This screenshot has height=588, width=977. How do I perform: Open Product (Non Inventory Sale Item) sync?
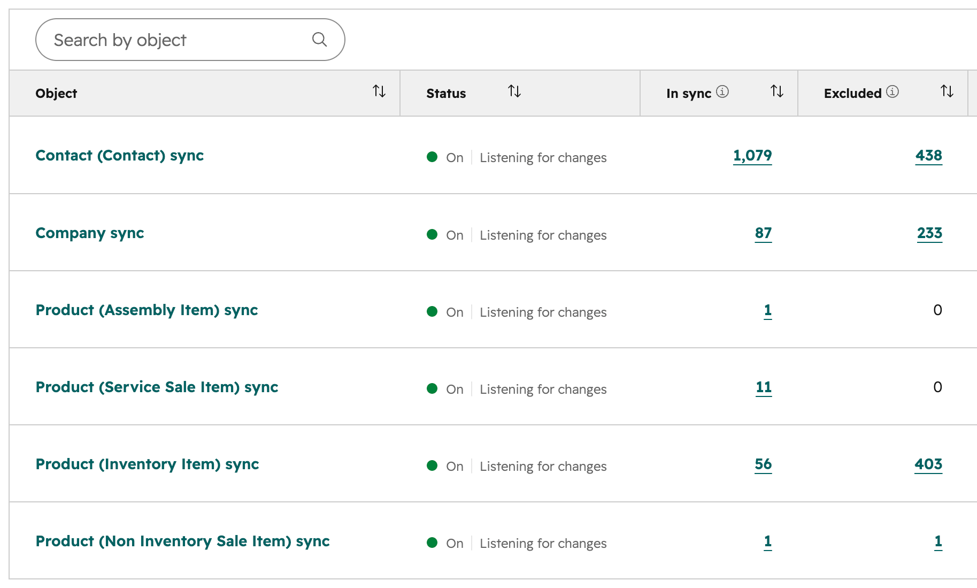(x=182, y=541)
